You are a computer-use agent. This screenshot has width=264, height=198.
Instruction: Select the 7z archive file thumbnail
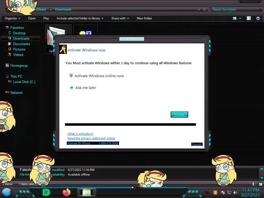point(86,30)
